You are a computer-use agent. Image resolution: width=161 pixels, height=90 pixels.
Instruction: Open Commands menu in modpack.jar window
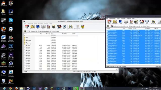pyautogui.click(x=30, y=23)
